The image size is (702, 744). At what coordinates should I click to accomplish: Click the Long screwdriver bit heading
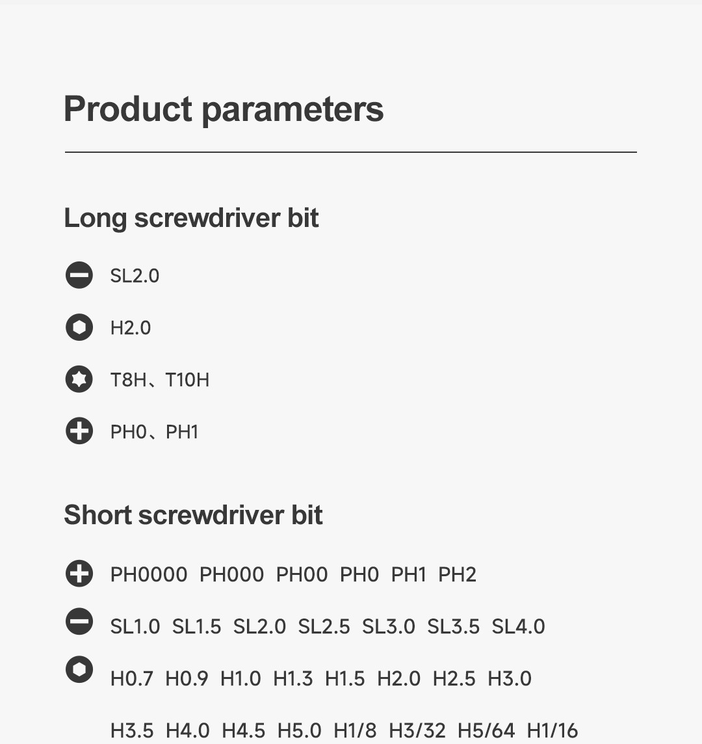point(191,218)
